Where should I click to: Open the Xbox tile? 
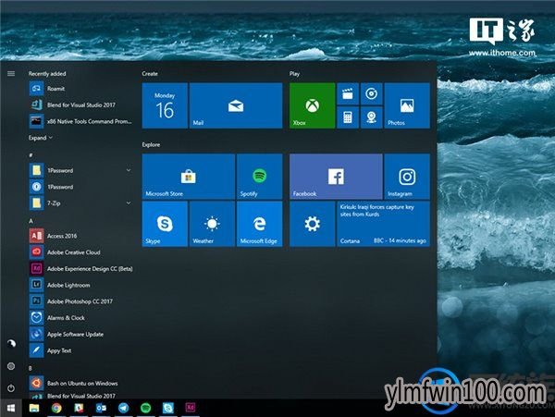(313, 105)
